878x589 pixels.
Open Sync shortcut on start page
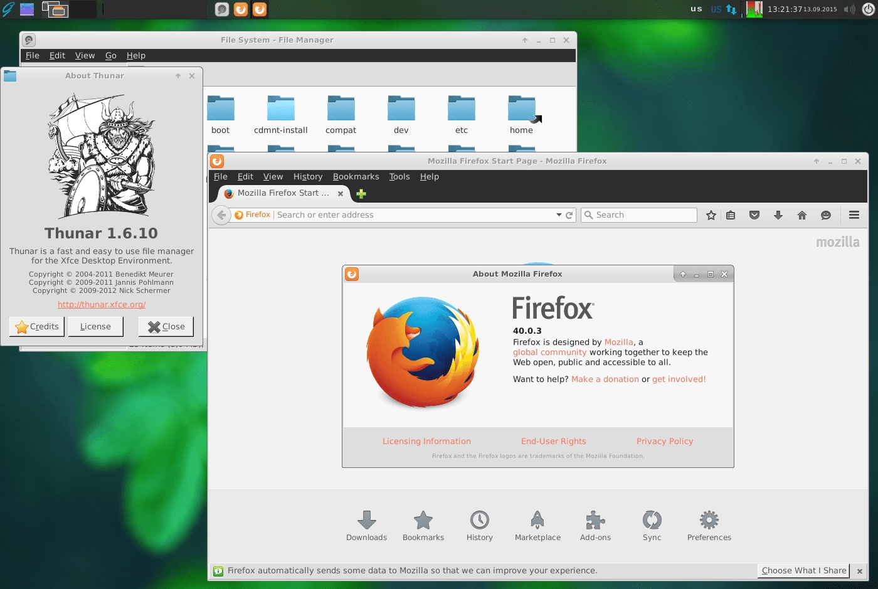point(652,526)
